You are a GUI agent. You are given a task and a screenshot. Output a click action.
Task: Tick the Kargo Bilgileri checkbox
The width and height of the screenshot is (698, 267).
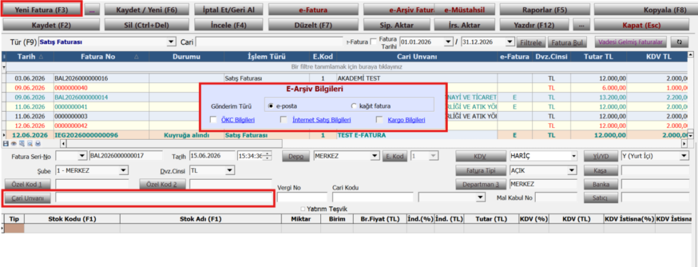pyautogui.click(x=380, y=120)
